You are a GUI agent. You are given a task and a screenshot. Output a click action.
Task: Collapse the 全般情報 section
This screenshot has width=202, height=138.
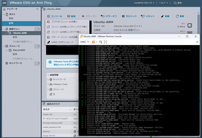pyautogui.click(x=48, y=75)
